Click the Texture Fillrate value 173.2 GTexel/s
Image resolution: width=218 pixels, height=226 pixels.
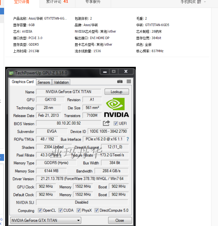coord(112,155)
